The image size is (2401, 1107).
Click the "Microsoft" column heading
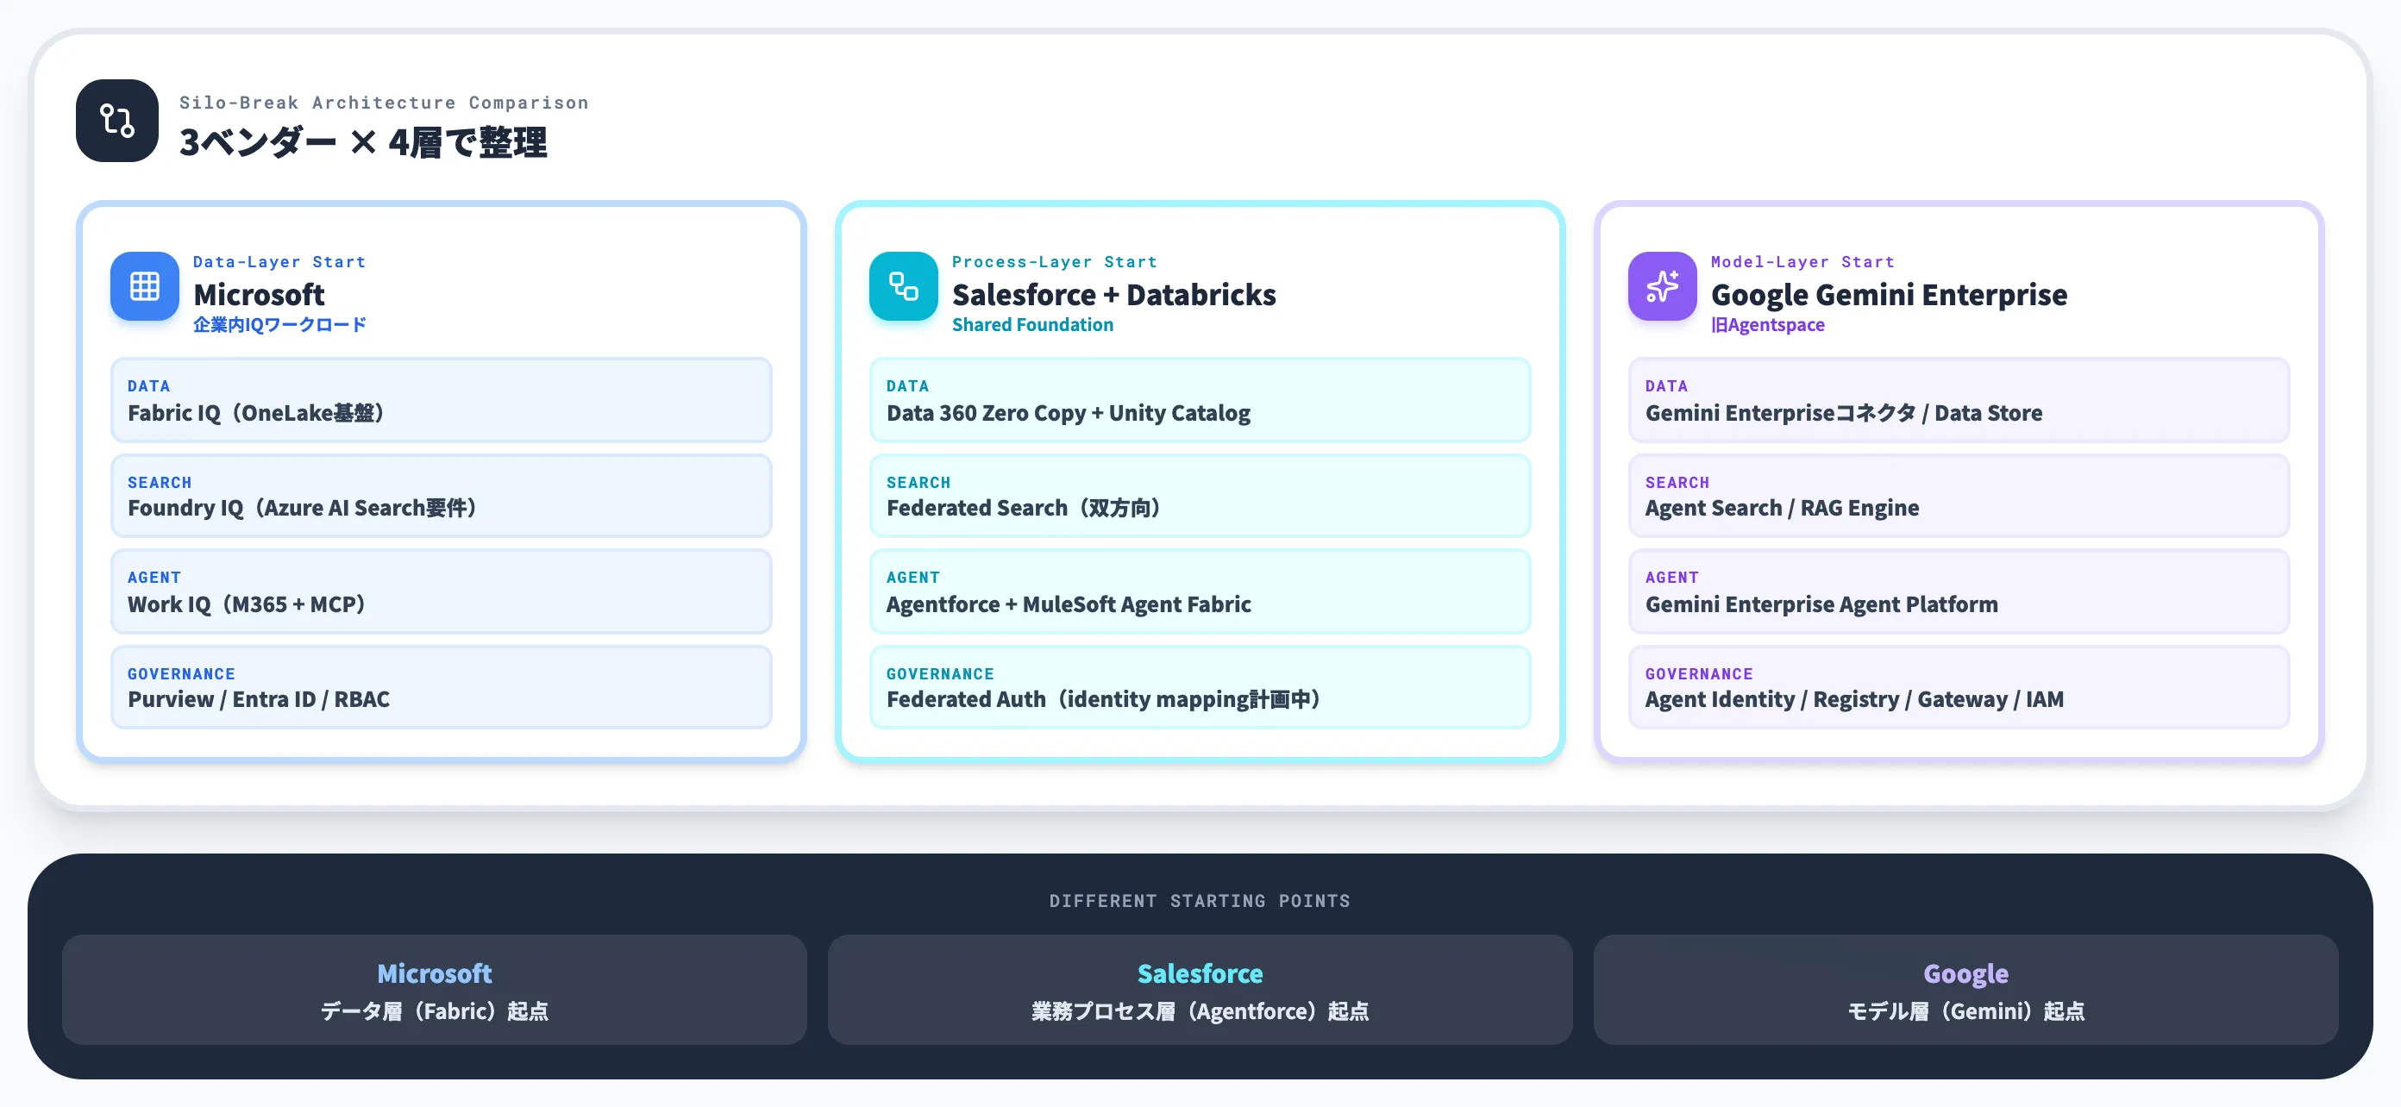point(259,295)
